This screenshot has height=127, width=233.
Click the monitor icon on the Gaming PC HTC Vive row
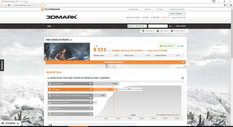(50, 95)
